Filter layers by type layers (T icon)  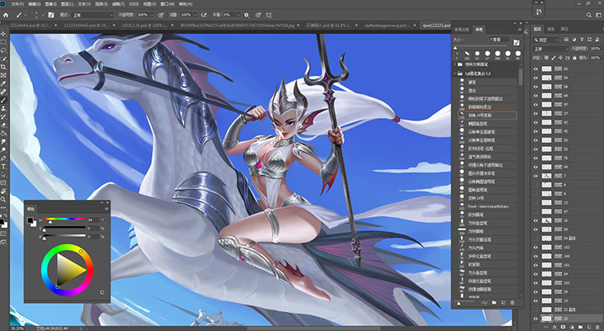coord(582,39)
